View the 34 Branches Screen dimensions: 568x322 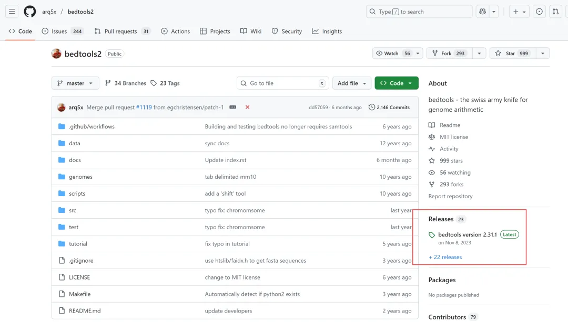tap(125, 83)
